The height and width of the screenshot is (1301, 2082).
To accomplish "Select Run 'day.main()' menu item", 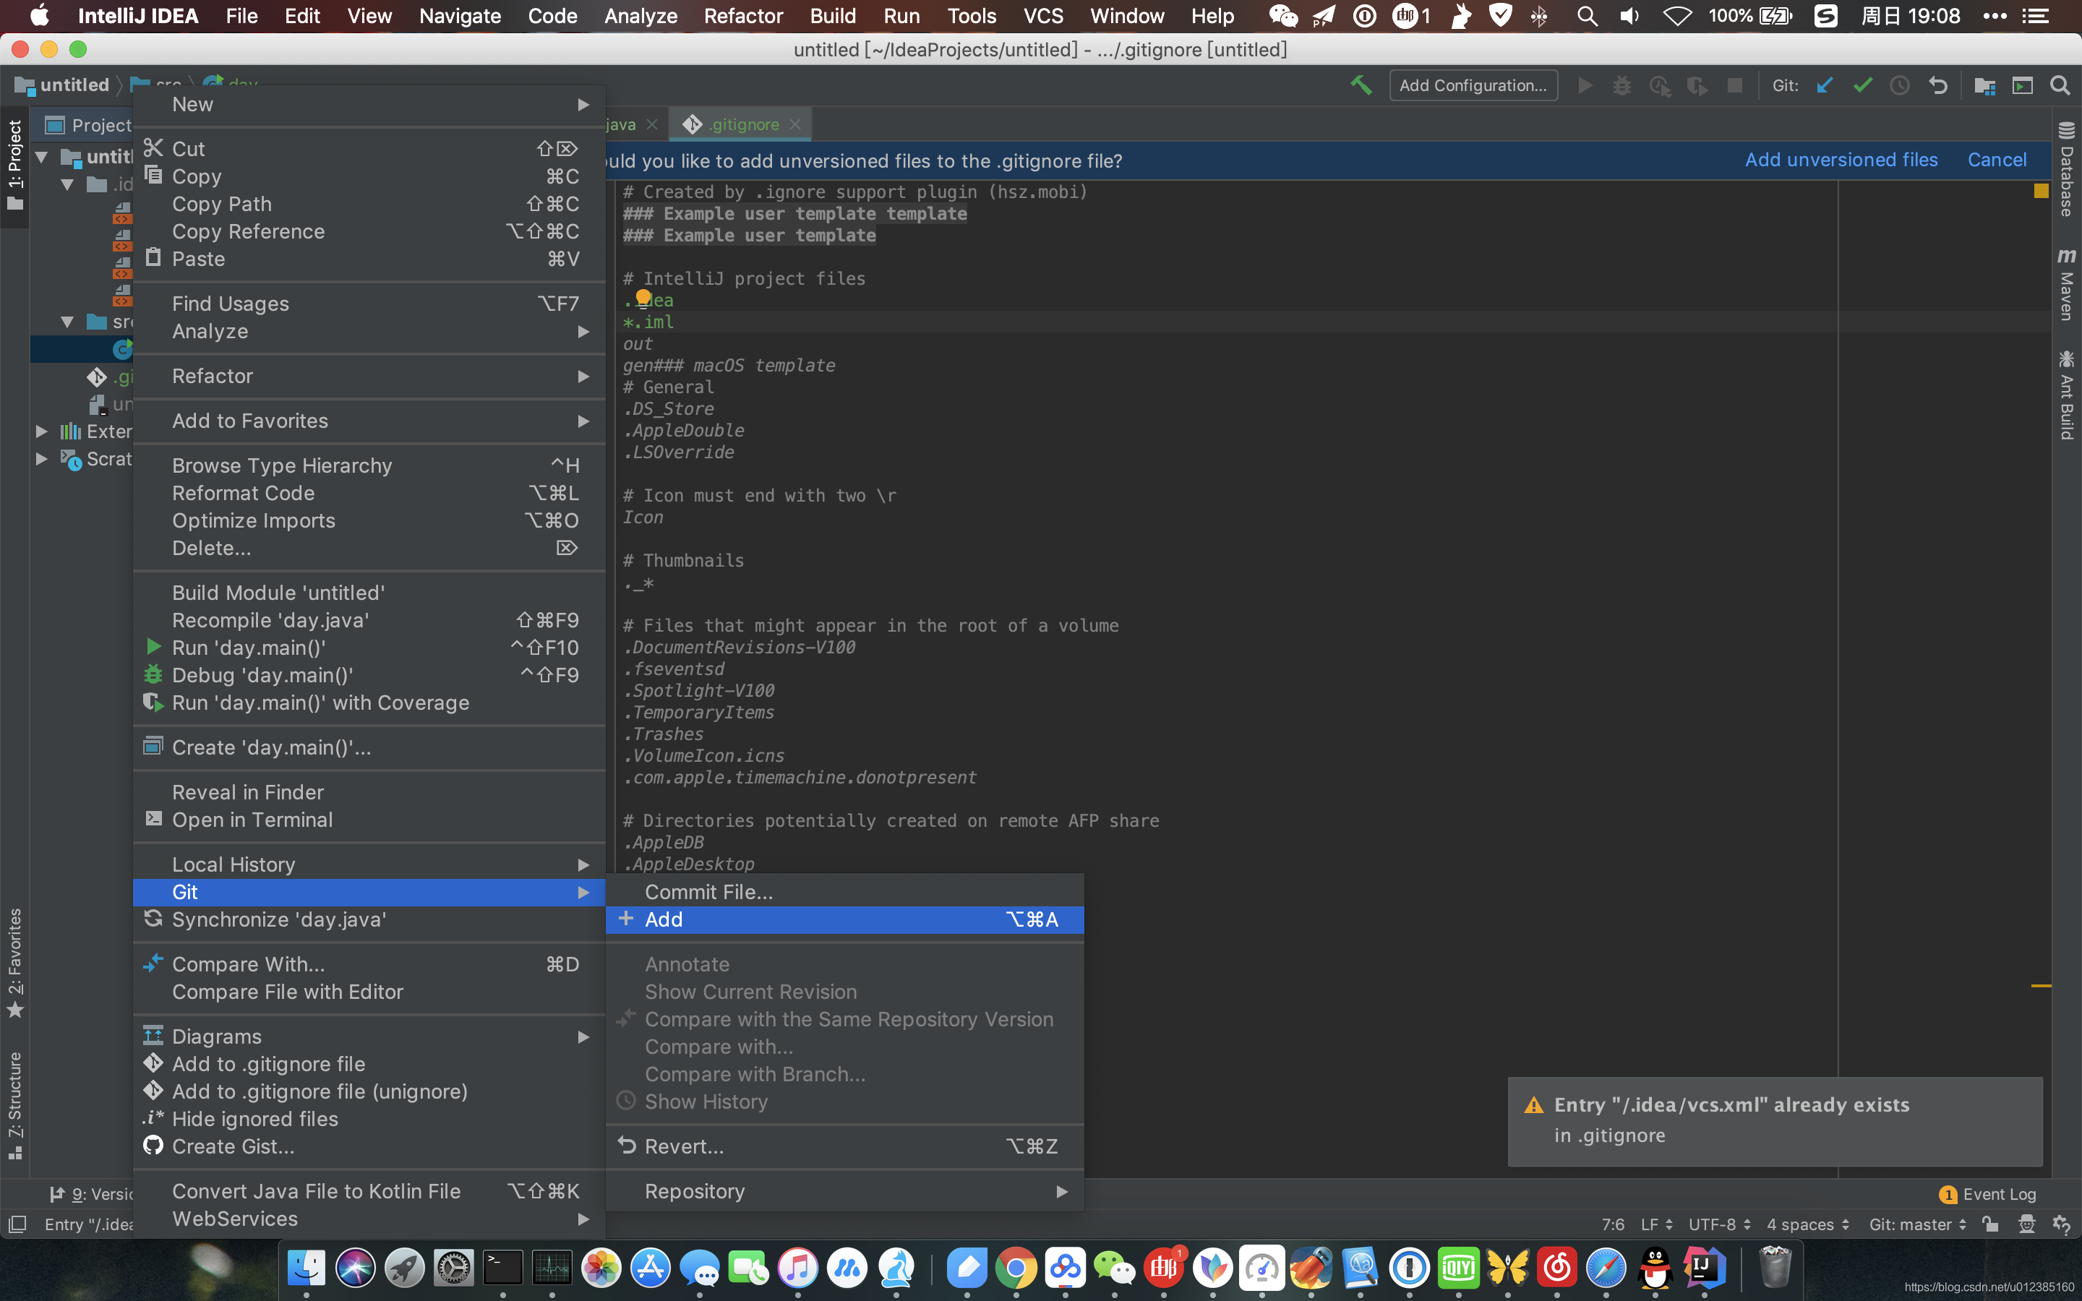I will [x=369, y=647].
